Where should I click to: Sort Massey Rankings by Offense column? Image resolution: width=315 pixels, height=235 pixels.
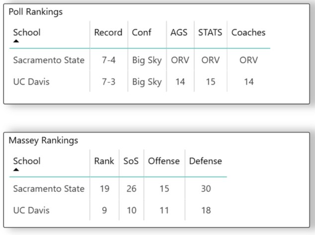(x=164, y=161)
